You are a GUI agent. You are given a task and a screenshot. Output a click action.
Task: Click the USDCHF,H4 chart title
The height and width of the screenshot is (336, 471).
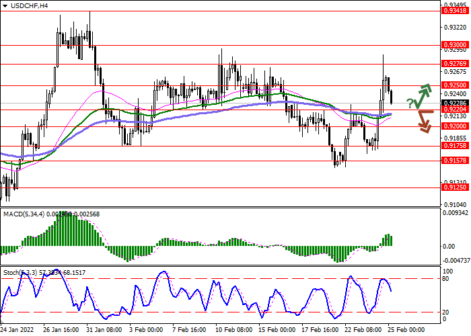click(29, 5)
